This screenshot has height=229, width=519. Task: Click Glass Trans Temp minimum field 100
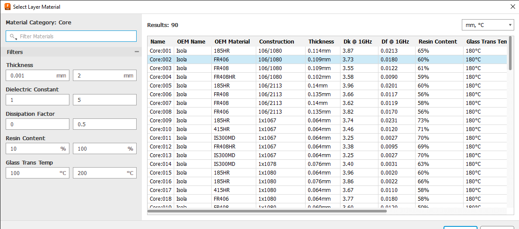[x=38, y=173]
